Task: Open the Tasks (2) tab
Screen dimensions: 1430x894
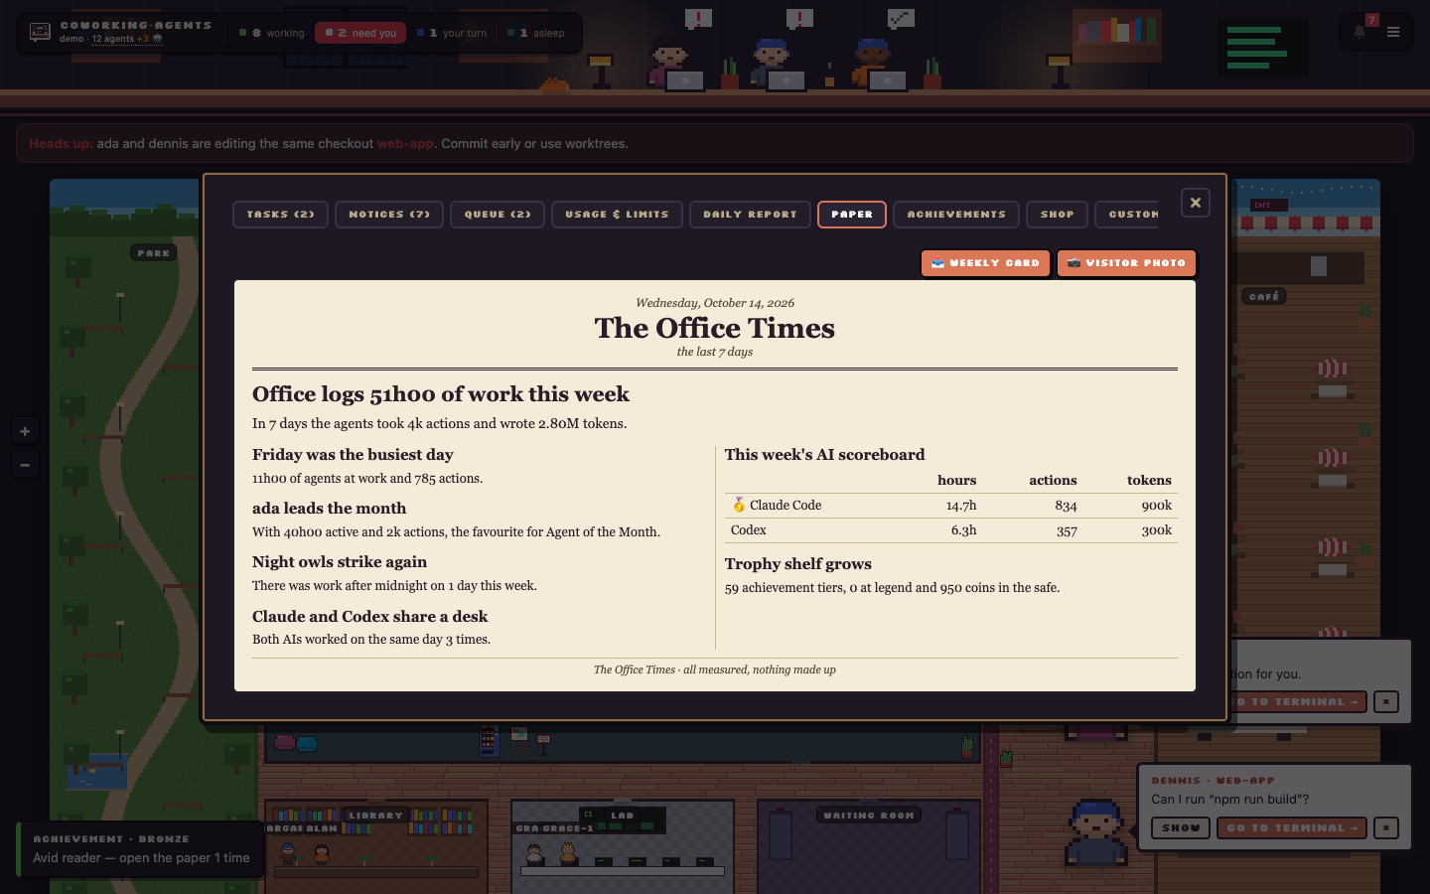Action: pos(280,215)
